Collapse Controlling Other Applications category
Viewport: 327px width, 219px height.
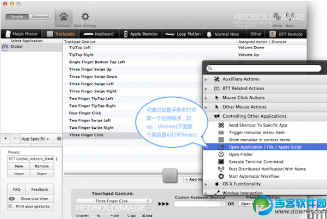point(265,116)
